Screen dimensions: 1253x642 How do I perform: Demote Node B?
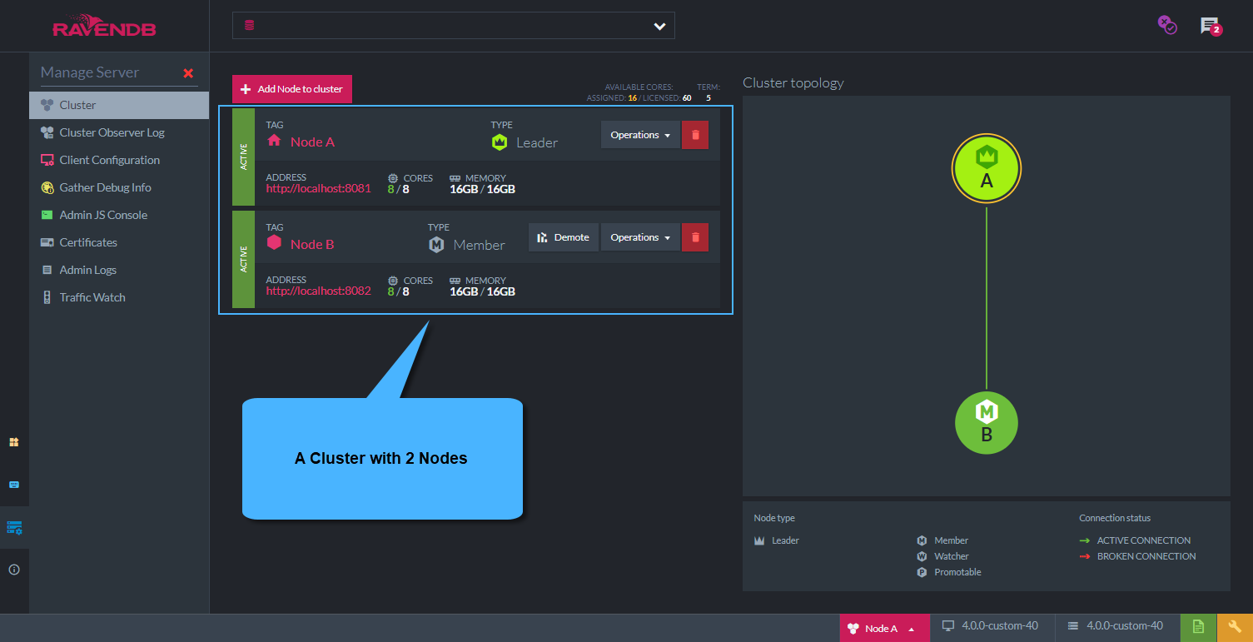point(564,237)
